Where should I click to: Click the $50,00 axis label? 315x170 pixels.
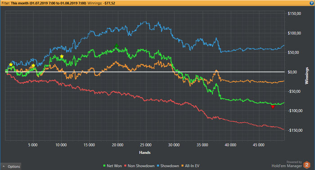293,52
